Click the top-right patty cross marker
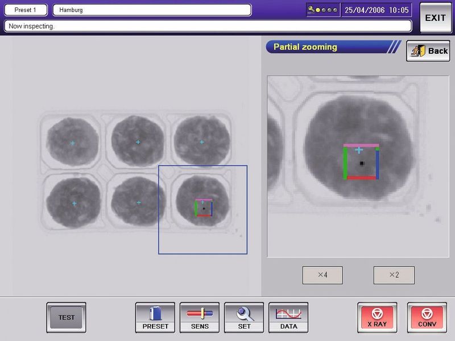Image resolution: width=455 pixels, height=341 pixels. point(202,142)
